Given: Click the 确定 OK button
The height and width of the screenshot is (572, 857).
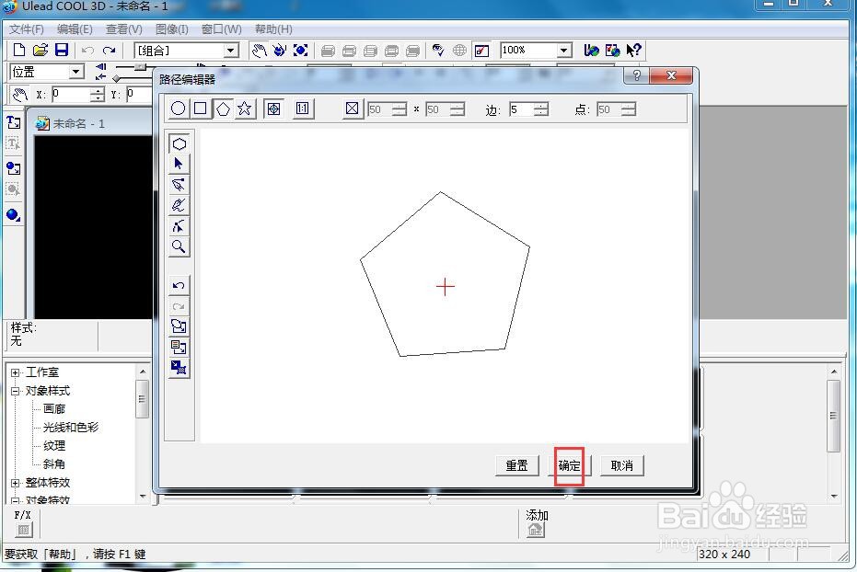Looking at the screenshot, I should click(570, 465).
